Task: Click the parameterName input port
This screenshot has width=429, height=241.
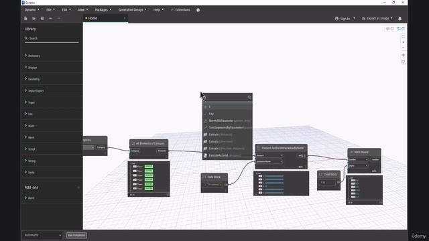Action: click(x=269, y=161)
